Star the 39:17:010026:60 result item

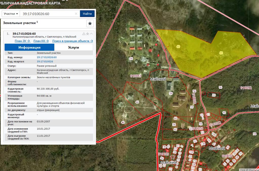(x=88, y=34)
